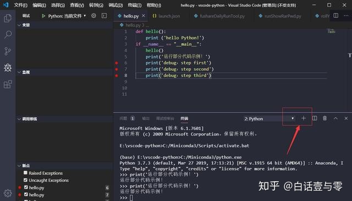Open the 文件(F) menu
The image size is (352, 201).
pyautogui.click(x=21, y=5)
